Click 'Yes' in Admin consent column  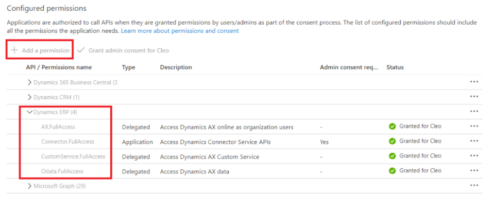[325, 141]
